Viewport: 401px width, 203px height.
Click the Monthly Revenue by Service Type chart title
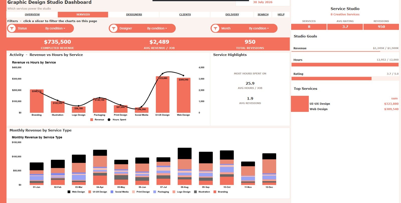click(37, 137)
